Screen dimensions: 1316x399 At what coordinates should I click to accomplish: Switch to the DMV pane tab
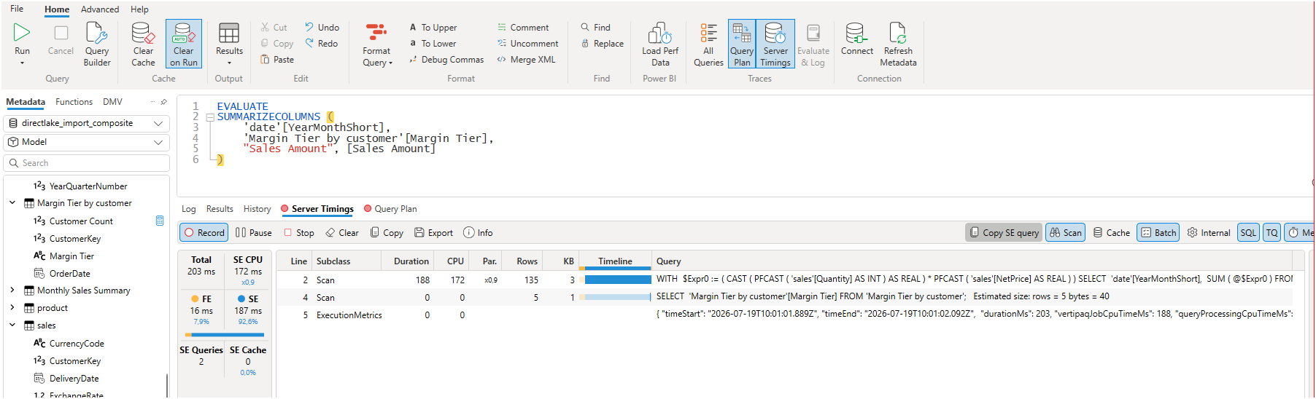(112, 102)
